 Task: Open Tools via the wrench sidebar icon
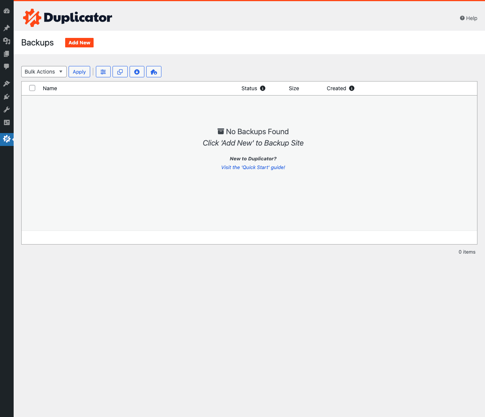pos(6,110)
